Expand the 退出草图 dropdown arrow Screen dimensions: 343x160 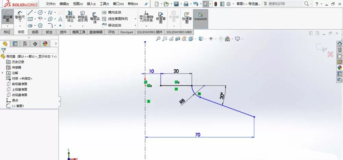[8, 26]
